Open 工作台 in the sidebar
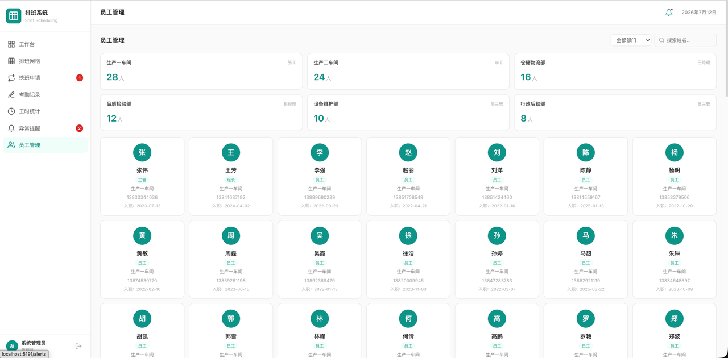The height and width of the screenshot is (358, 728). [45, 44]
